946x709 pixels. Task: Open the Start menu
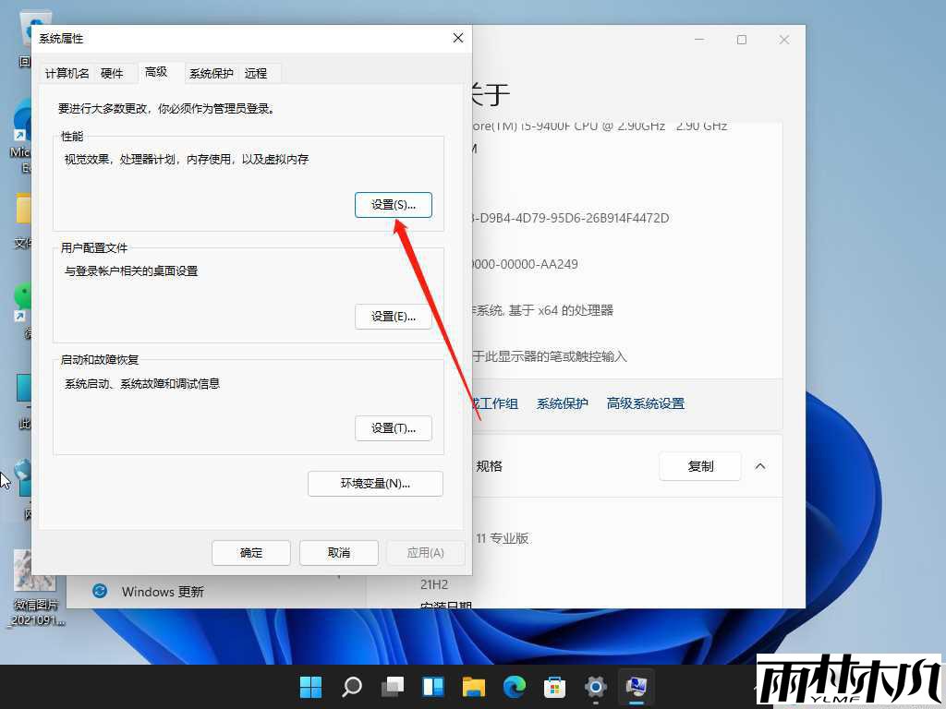[x=311, y=687]
